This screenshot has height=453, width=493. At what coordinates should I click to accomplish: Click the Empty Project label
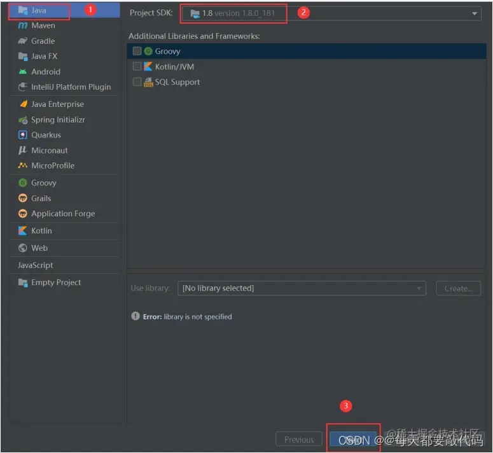click(x=56, y=282)
